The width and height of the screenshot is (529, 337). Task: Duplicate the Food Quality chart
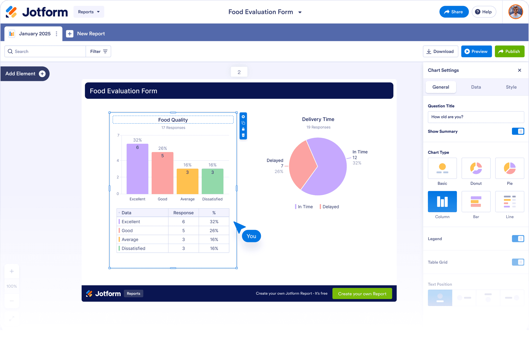coord(243,123)
